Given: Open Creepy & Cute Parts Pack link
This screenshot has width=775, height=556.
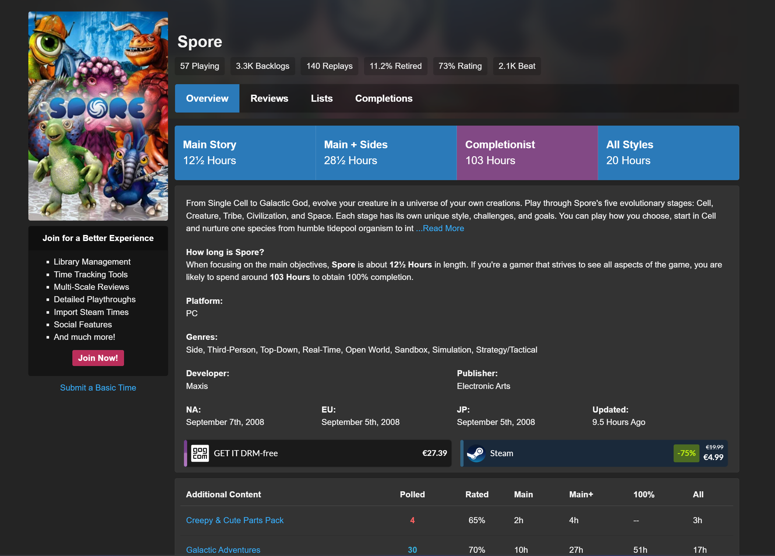Looking at the screenshot, I should pyautogui.click(x=234, y=520).
